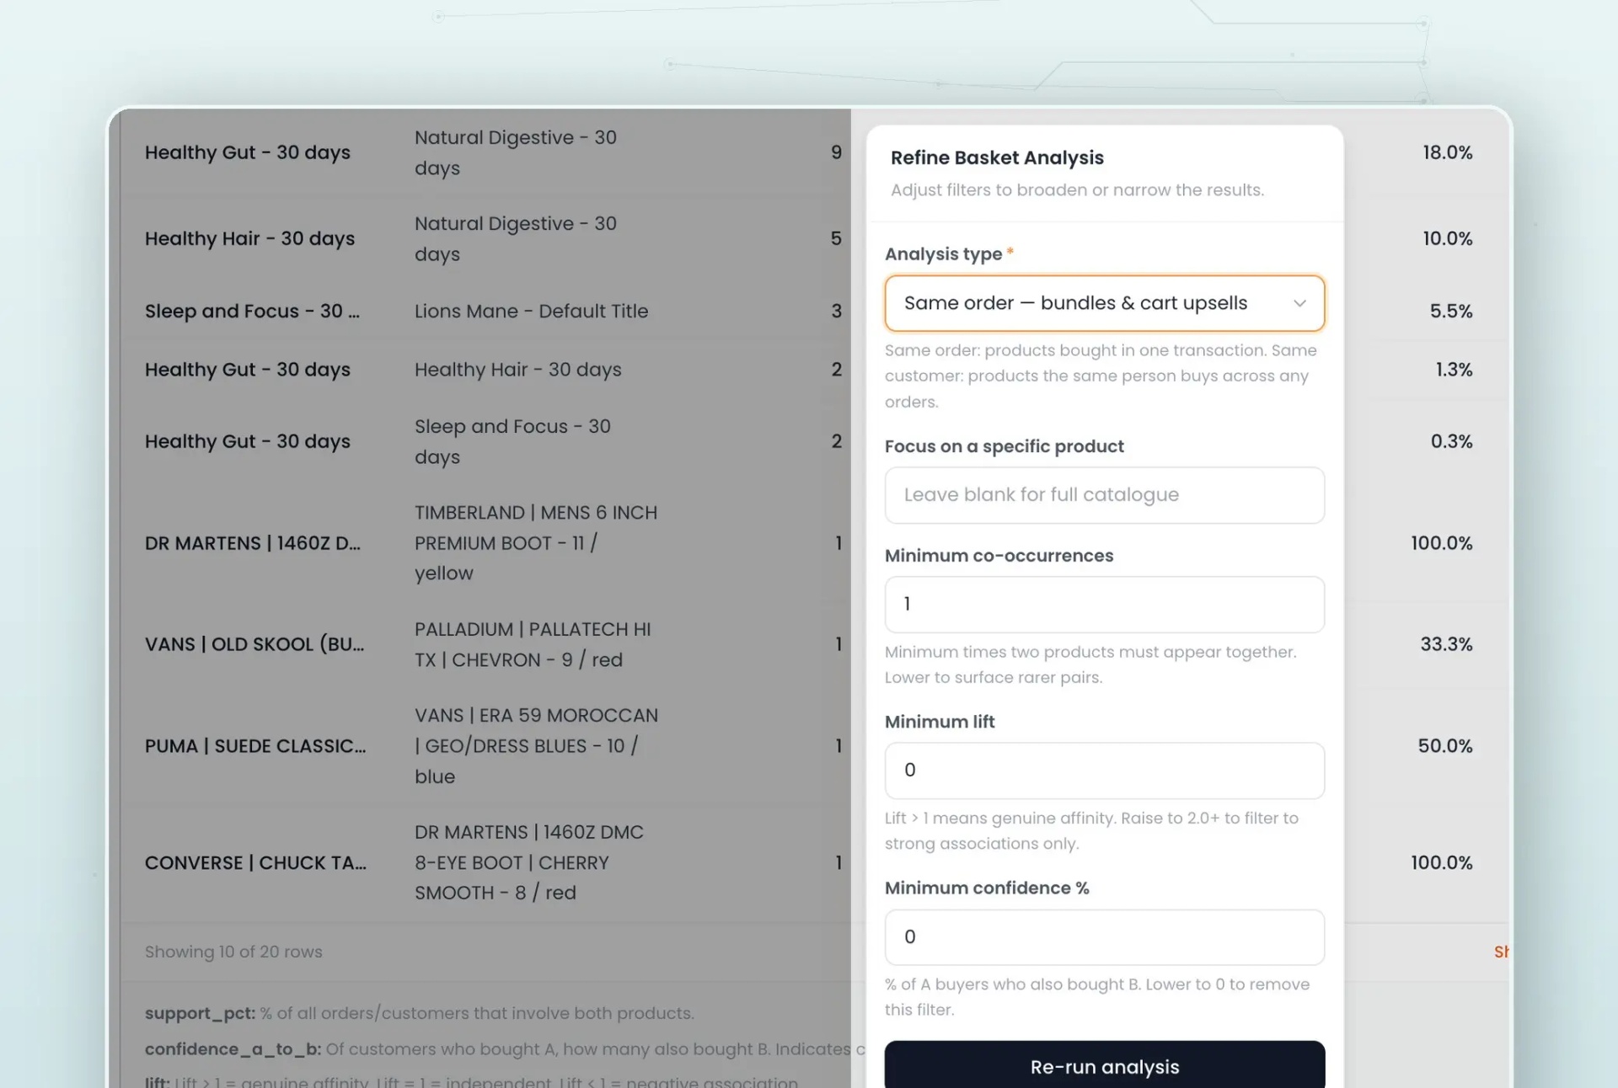Click the TIMBERLAND MENS 6 INCH cell
This screenshot has width=1618, height=1088.
535,543
